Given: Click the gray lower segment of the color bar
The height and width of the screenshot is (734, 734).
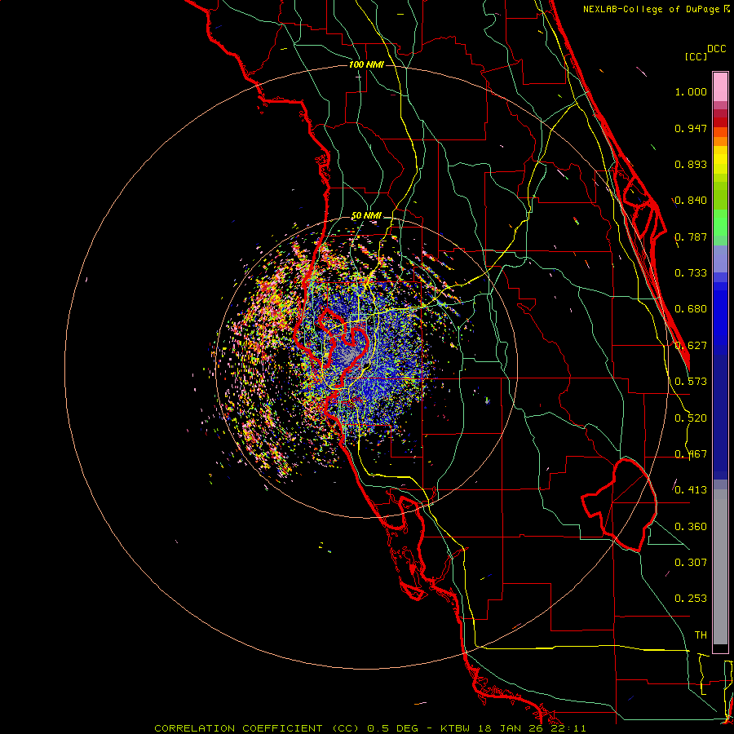Looking at the screenshot, I should [720, 567].
